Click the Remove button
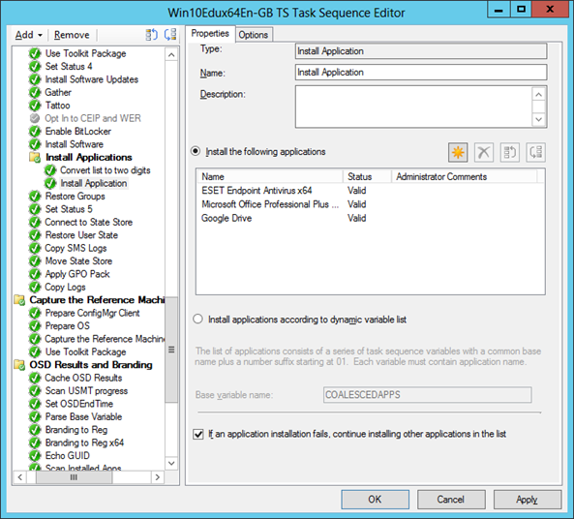Image resolution: width=574 pixels, height=519 pixels. pyautogui.click(x=72, y=35)
